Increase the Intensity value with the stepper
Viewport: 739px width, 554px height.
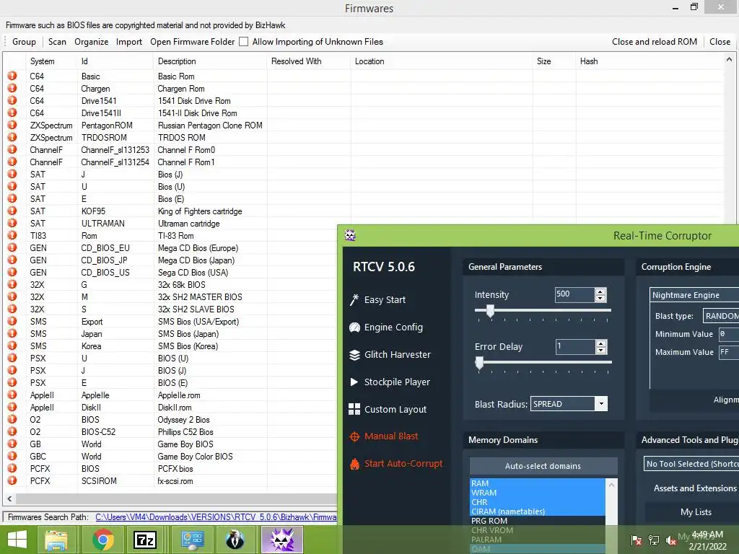coord(600,291)
